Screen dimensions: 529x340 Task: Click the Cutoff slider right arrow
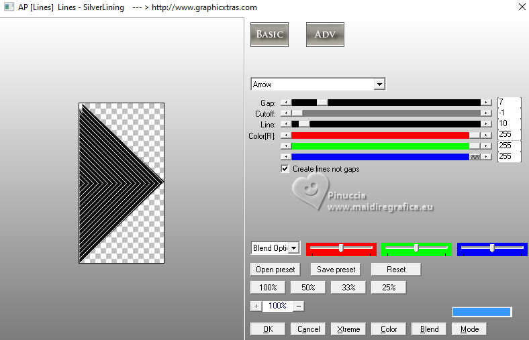click(x=486, y=113)
